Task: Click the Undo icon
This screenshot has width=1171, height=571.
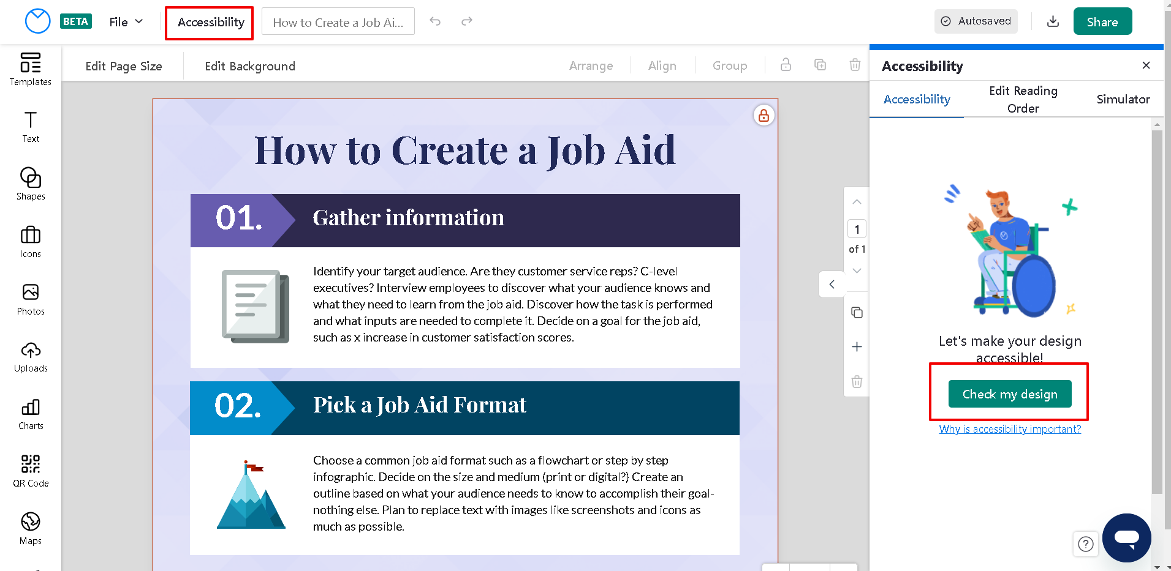Action: 435,20
